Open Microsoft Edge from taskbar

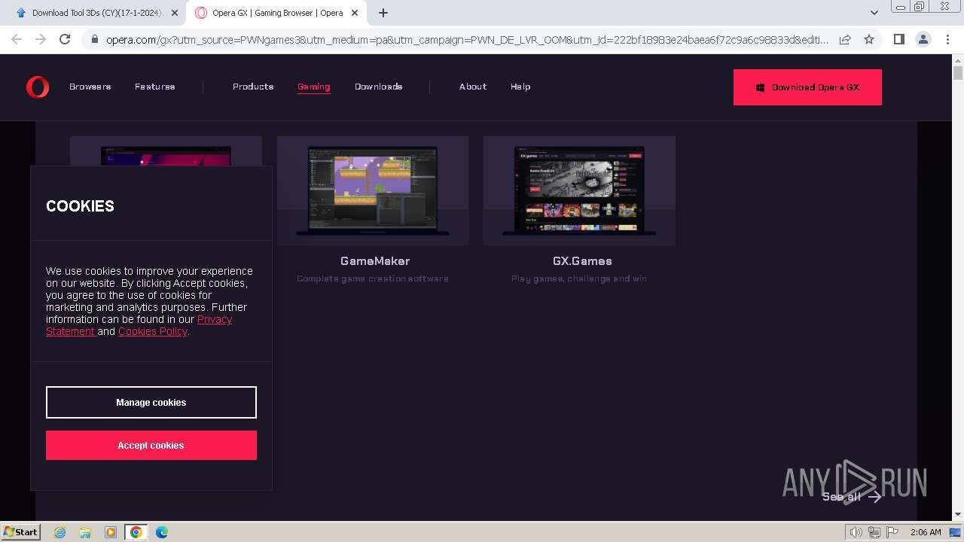tap(162, 532)
